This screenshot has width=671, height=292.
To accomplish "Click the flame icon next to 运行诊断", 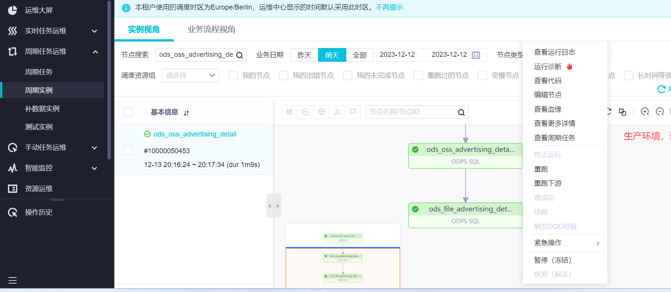I will (x=570, y=66).
